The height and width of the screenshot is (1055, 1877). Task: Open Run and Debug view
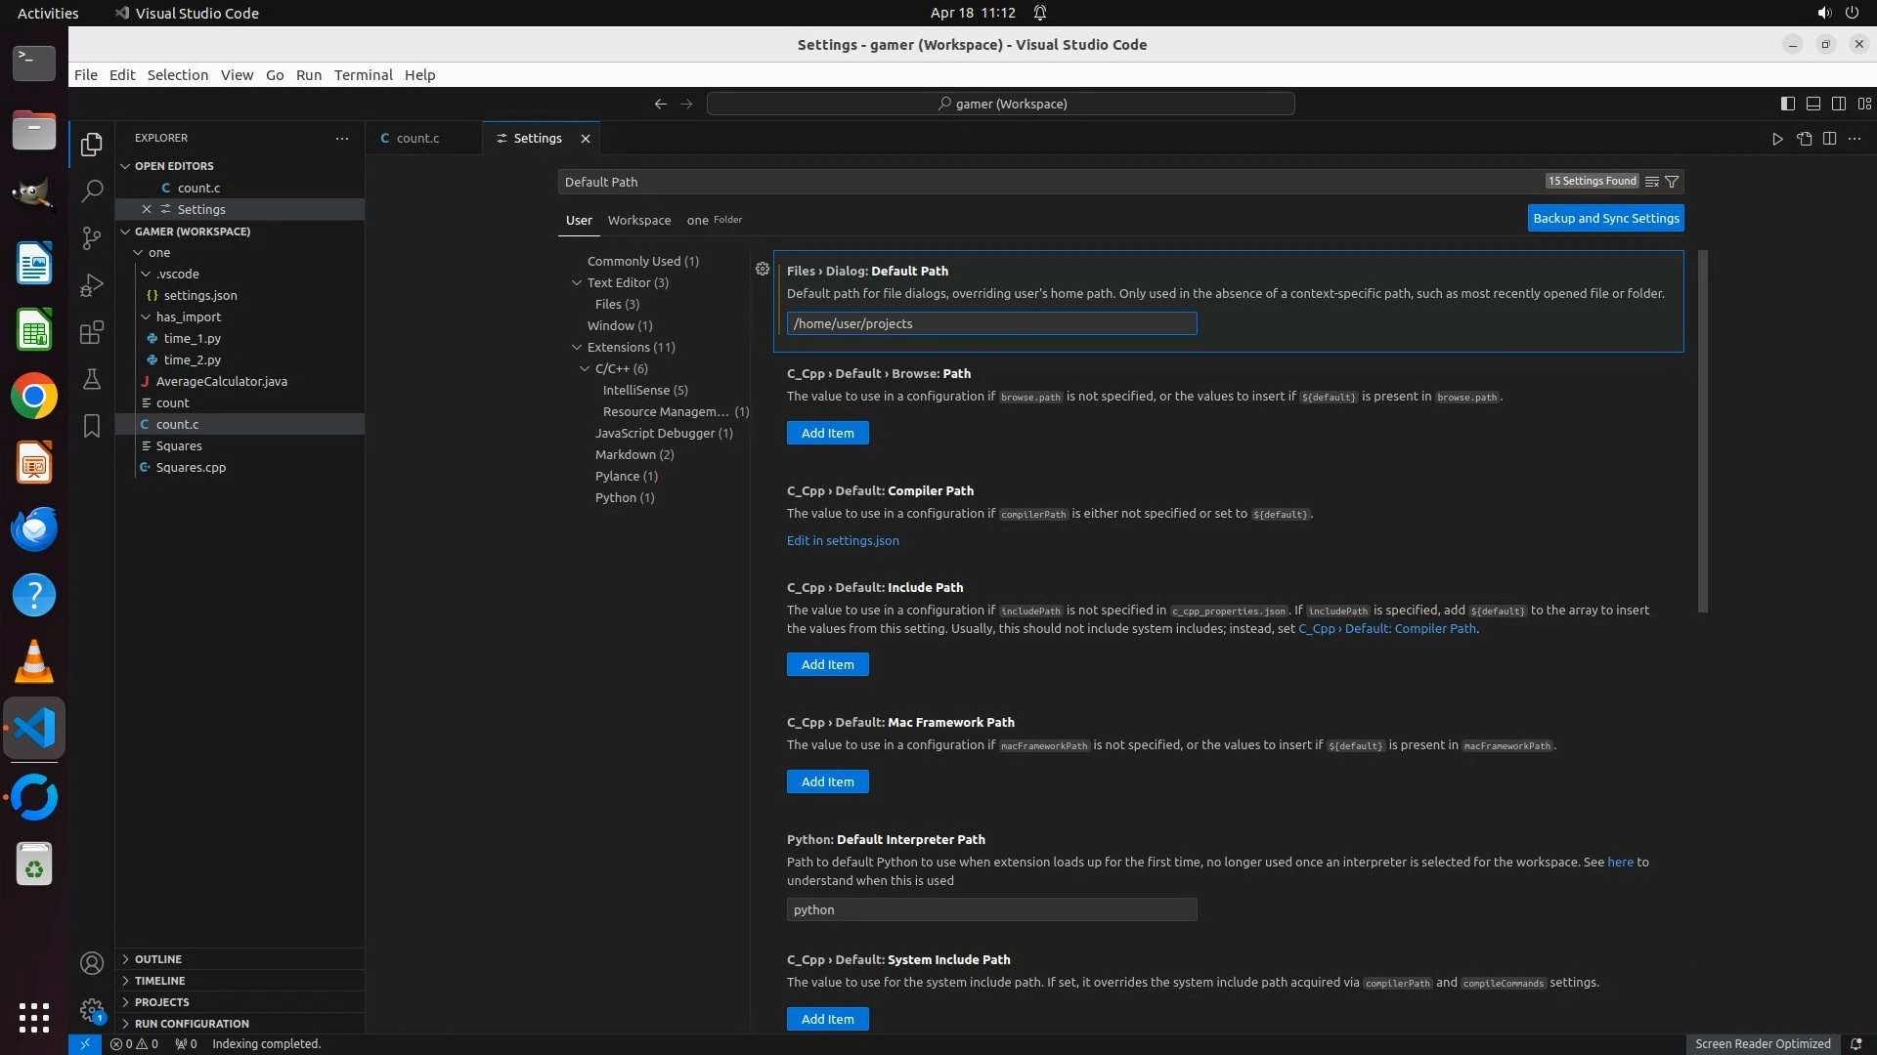(91, 284)
